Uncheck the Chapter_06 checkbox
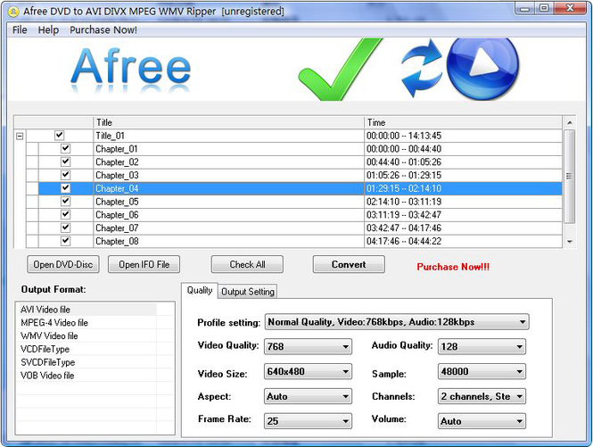 pos(65,215)
